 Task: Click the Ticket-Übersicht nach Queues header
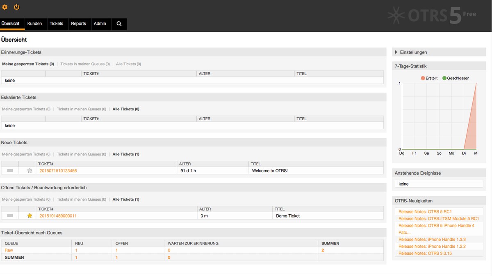click(194, 233)
